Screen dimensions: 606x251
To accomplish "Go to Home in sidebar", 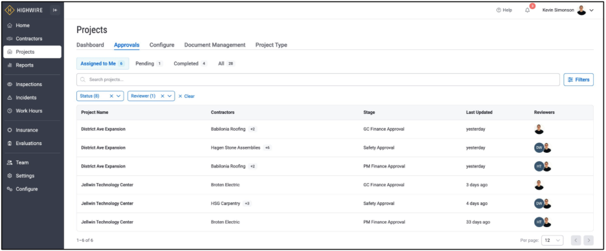I will coord(32,25).
